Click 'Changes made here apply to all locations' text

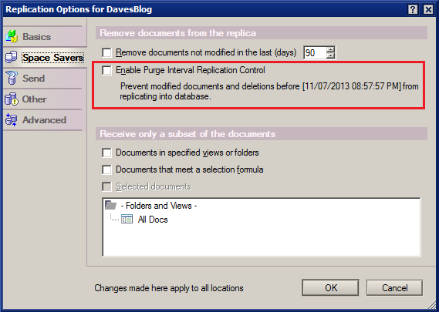point(169,288)
